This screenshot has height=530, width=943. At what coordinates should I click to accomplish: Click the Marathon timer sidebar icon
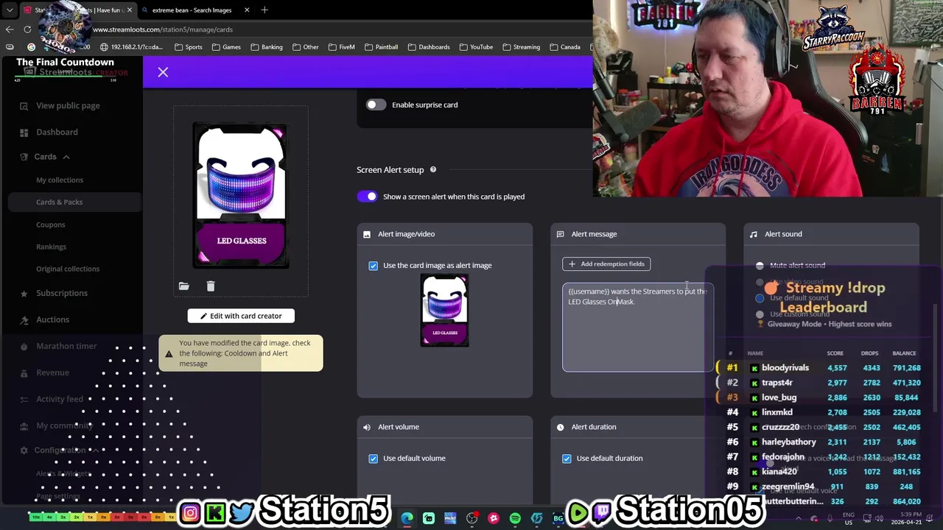click(x=24, y=346)
